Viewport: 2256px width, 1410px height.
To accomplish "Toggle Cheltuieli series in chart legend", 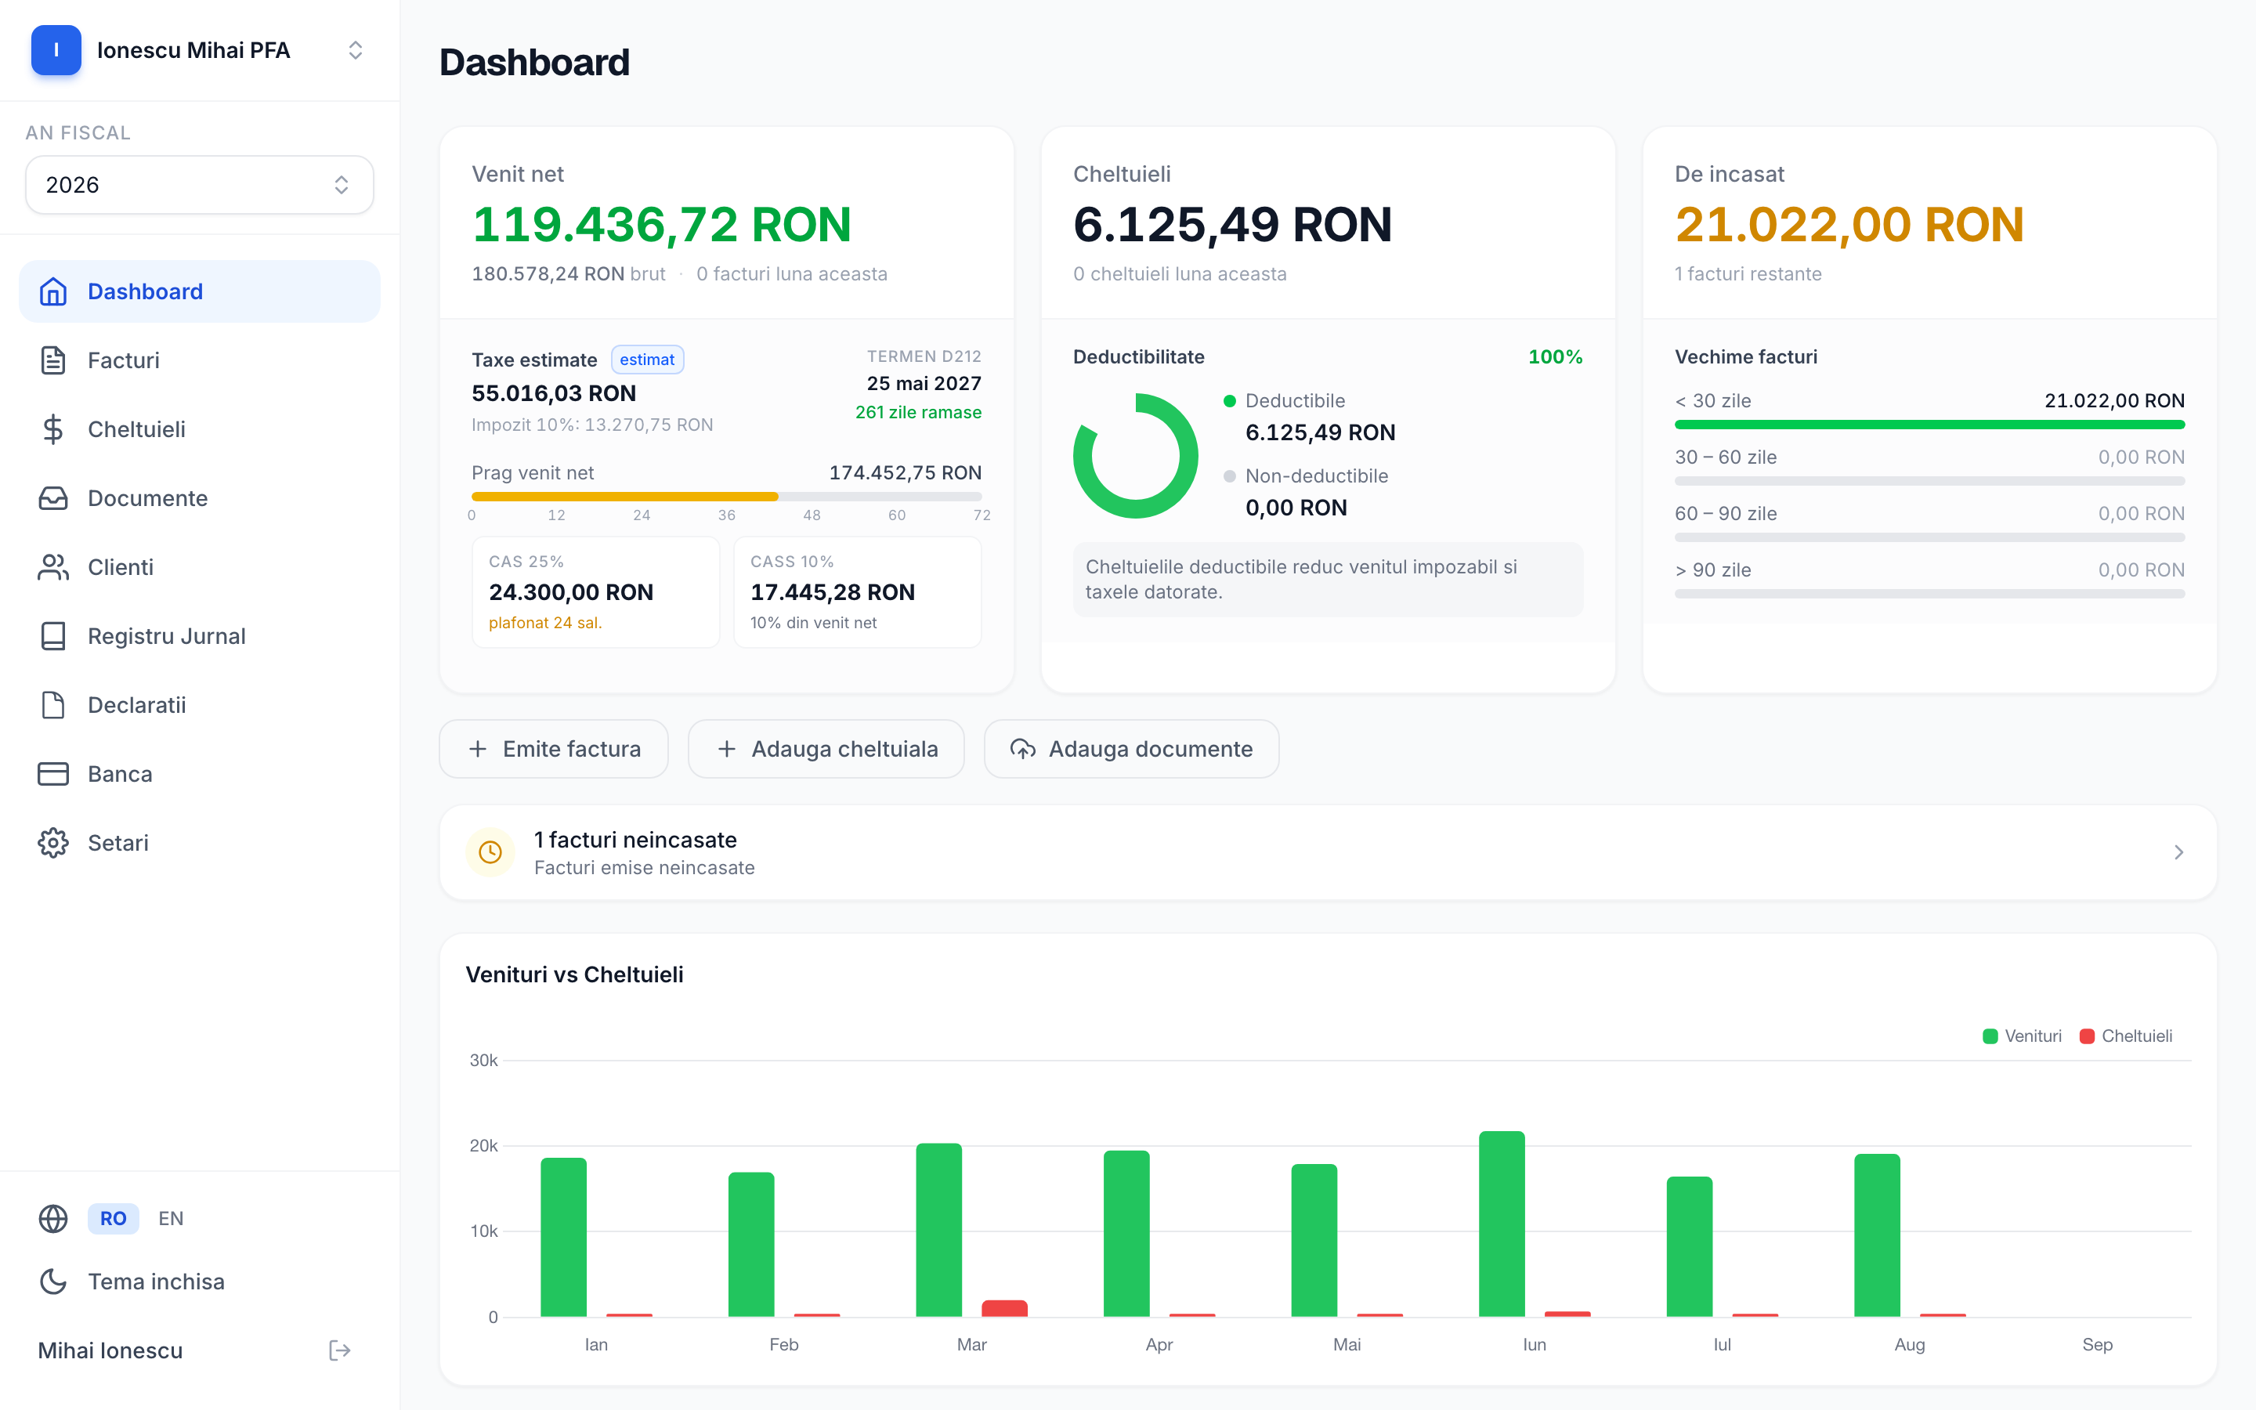I will 2127,1037.
